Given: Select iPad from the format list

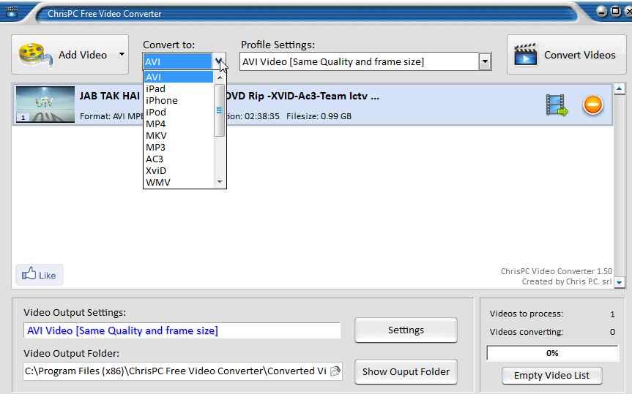Looking at the screenshot, I should coord(156,88).
